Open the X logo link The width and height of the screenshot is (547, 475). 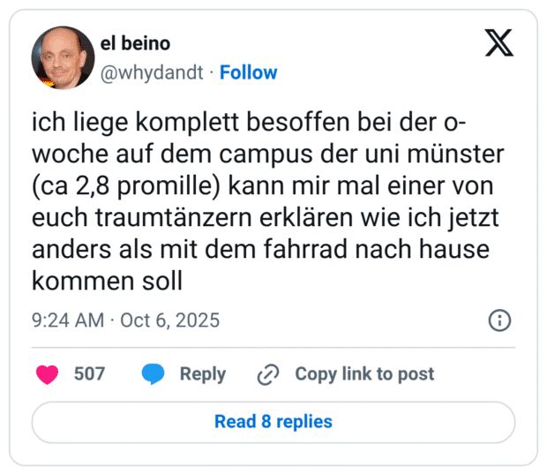(499, 43)
